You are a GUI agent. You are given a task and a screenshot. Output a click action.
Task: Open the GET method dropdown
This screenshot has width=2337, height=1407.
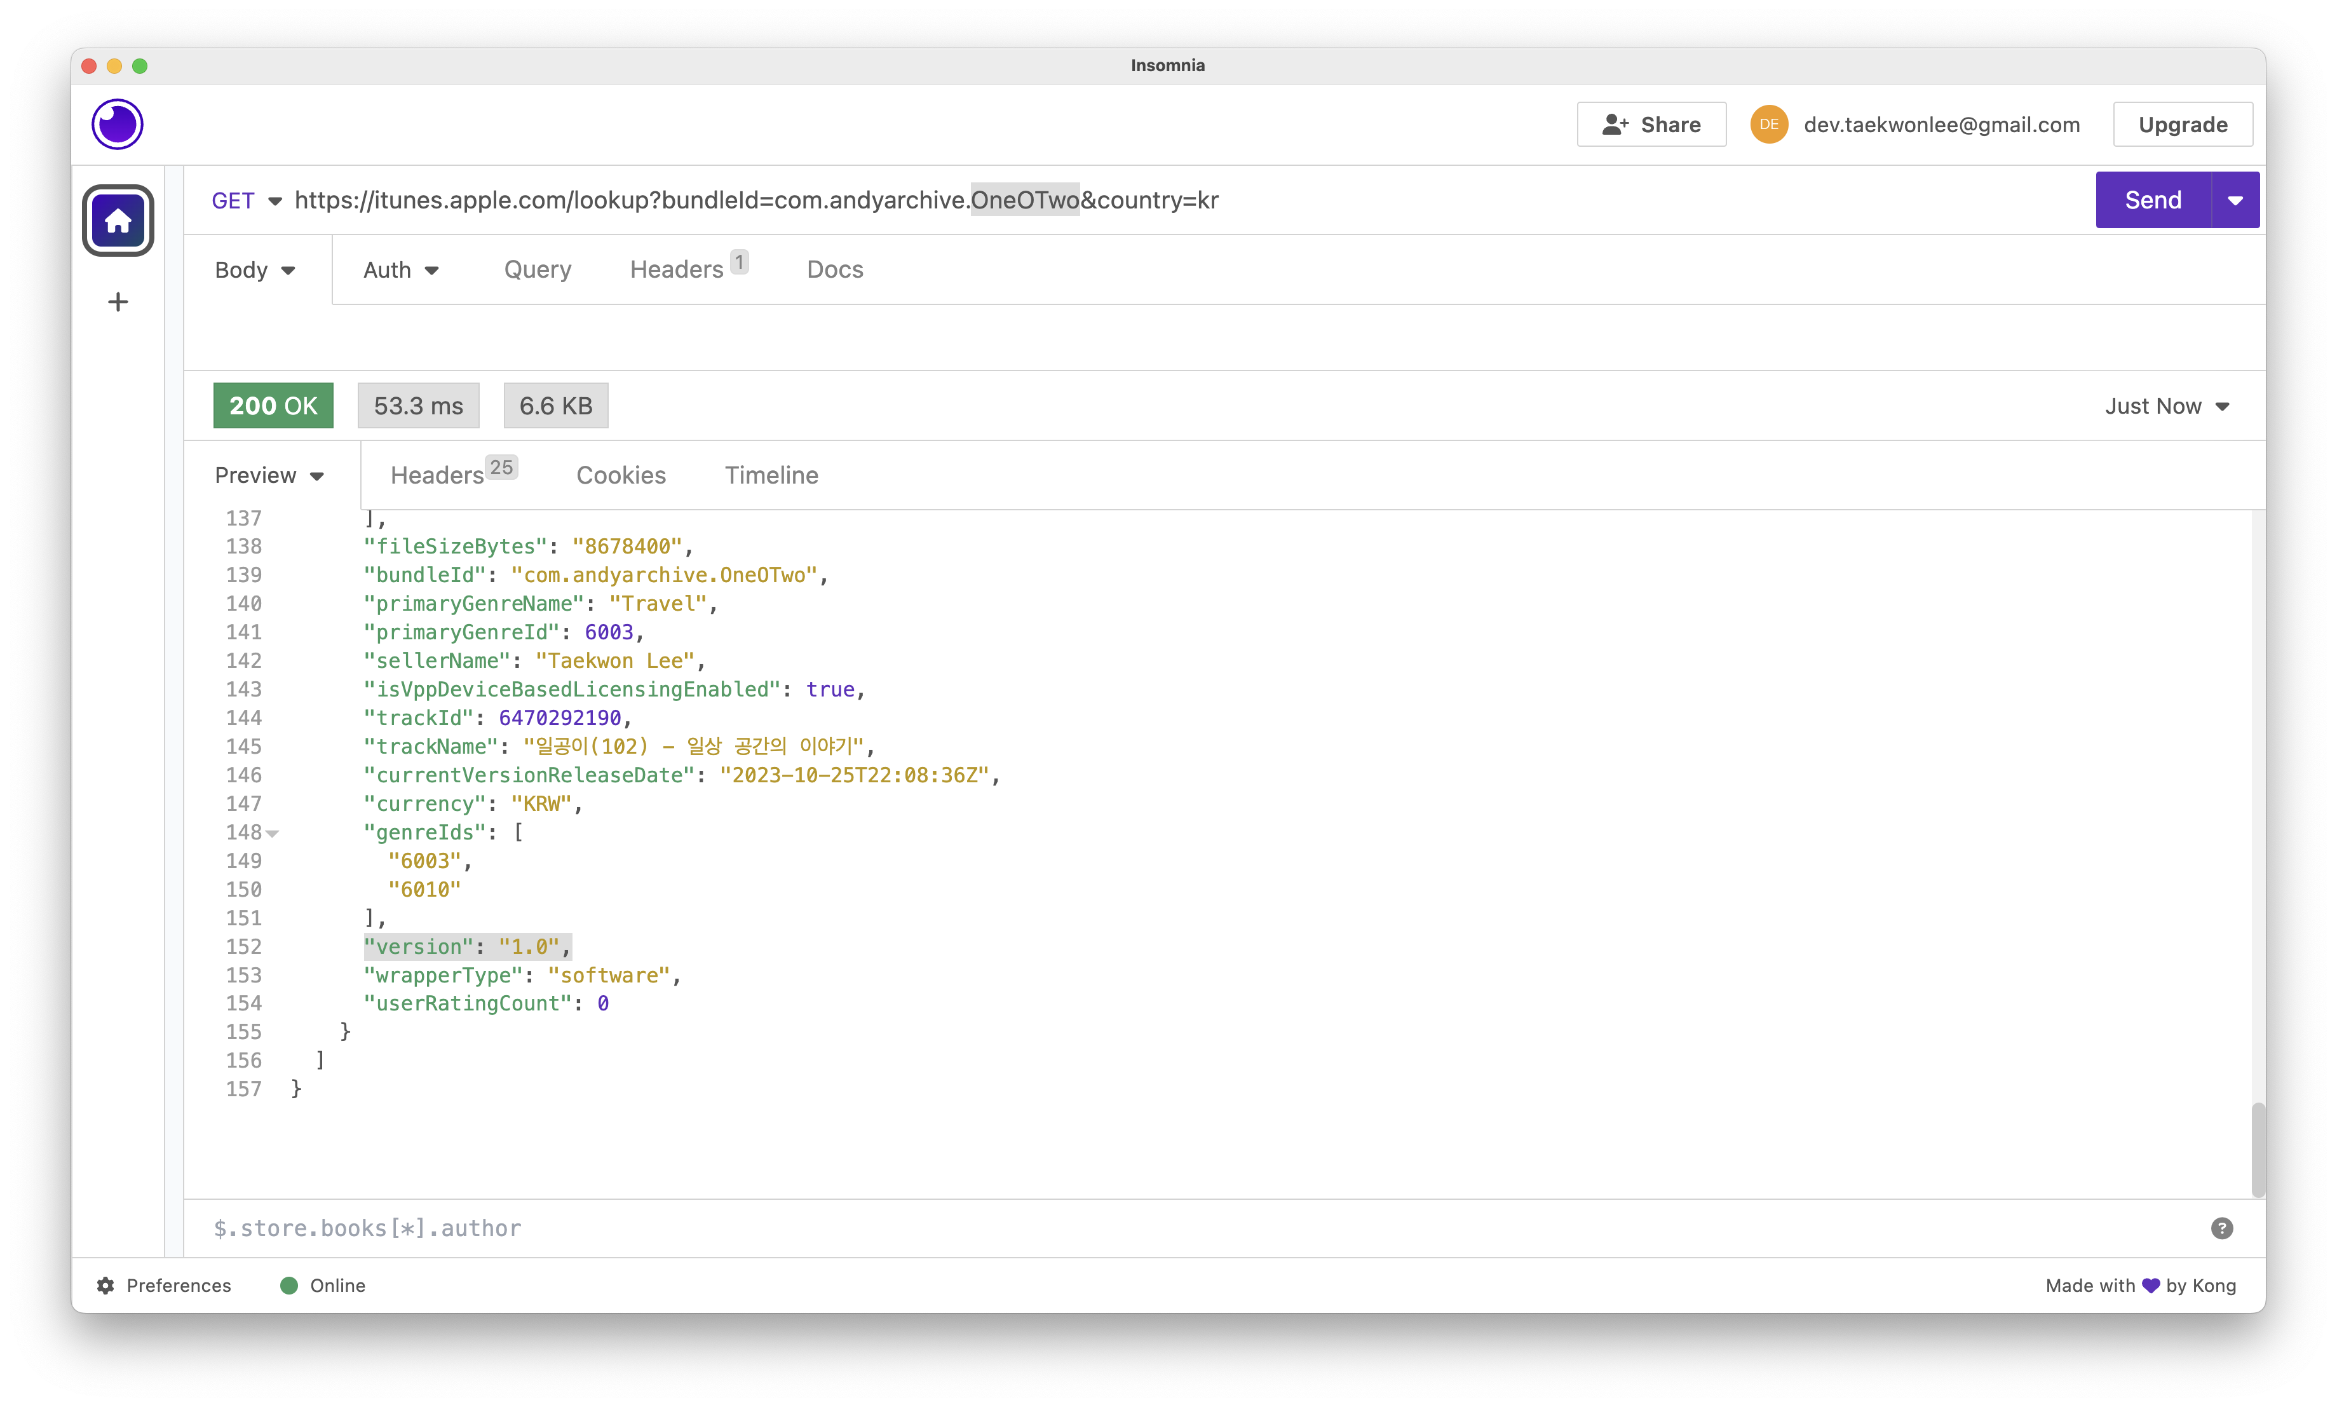click(247, 201)
